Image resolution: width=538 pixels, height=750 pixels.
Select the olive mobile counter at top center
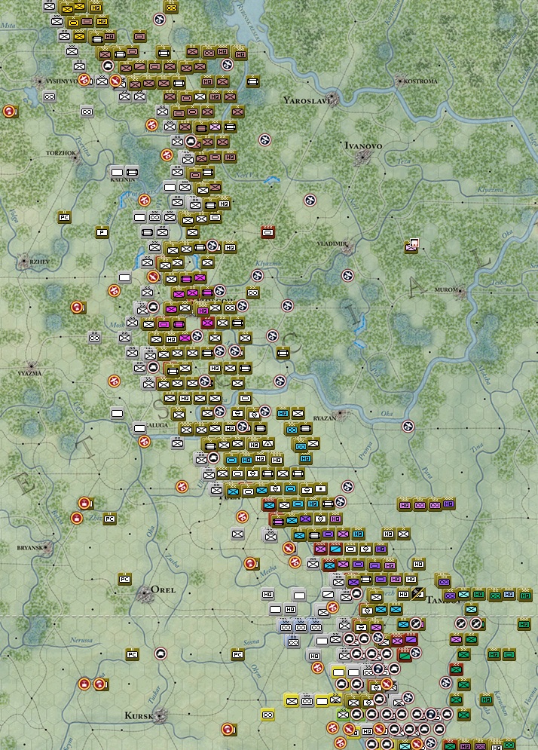point(171,8)
